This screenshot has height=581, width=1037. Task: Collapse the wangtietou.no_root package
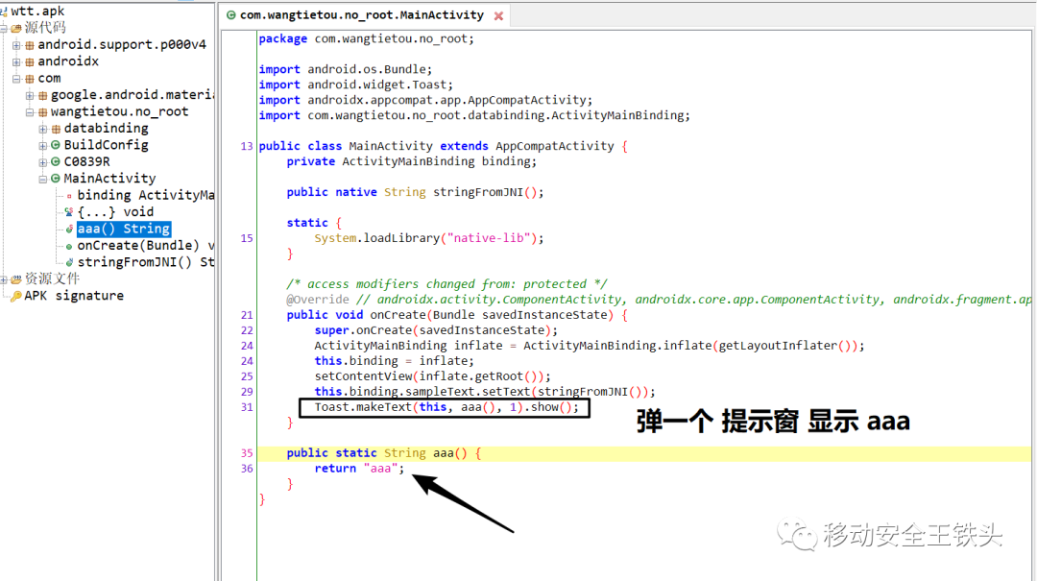[30, 111]
